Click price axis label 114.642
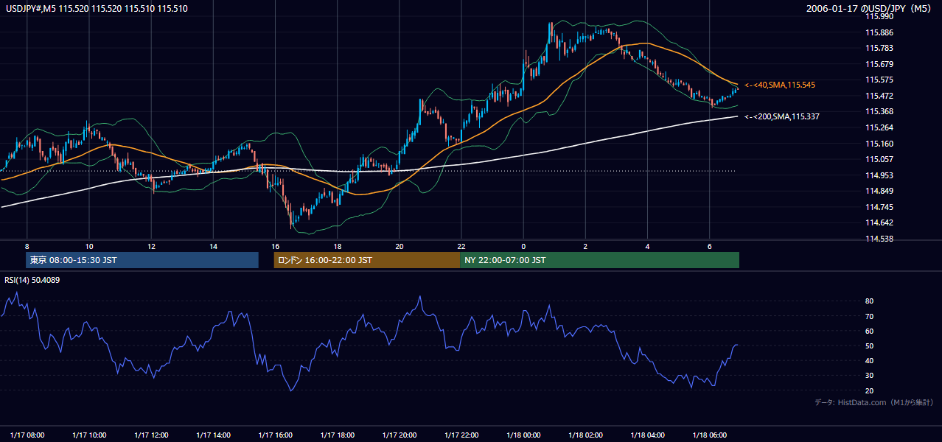942x442 pixels. pos(879,222)
